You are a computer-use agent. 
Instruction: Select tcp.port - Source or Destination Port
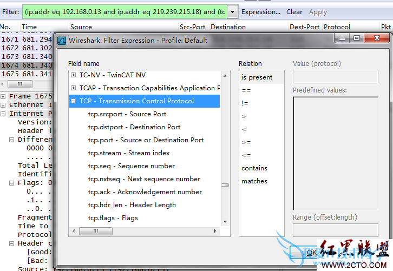(x=146, y=140)
